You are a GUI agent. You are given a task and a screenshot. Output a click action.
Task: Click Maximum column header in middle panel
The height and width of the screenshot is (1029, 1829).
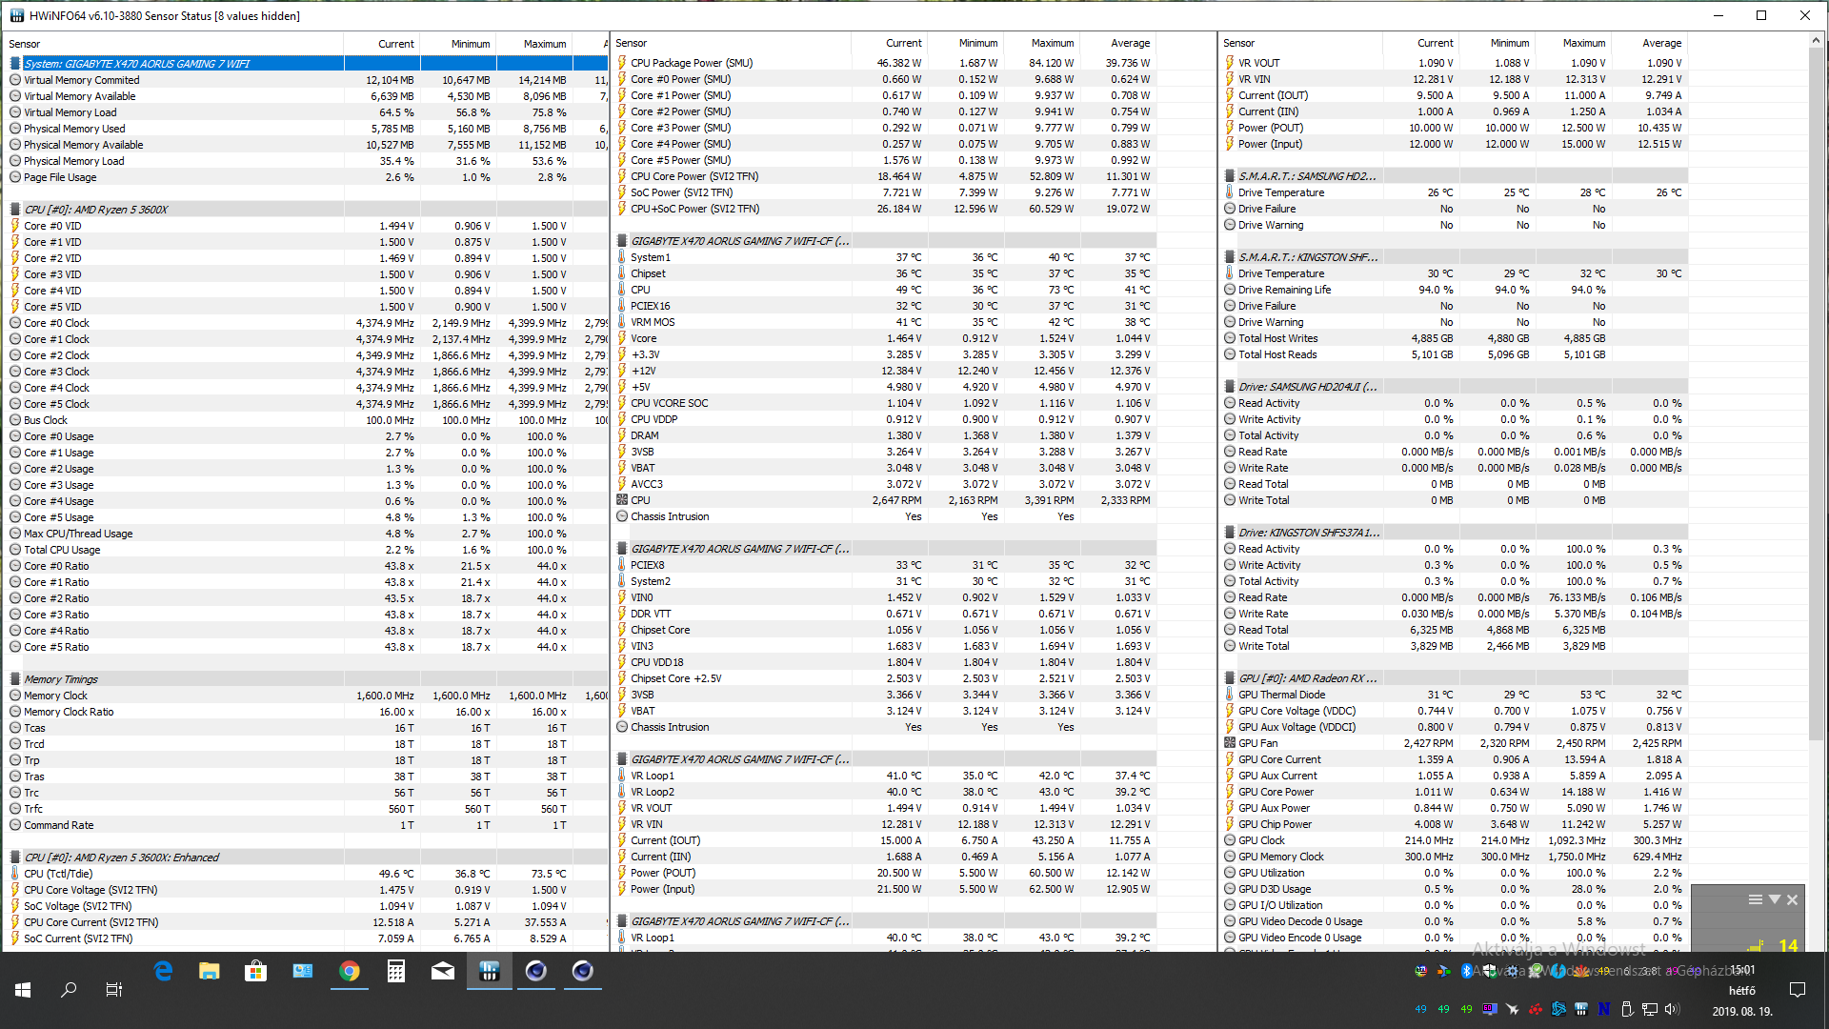[1041, 43]
